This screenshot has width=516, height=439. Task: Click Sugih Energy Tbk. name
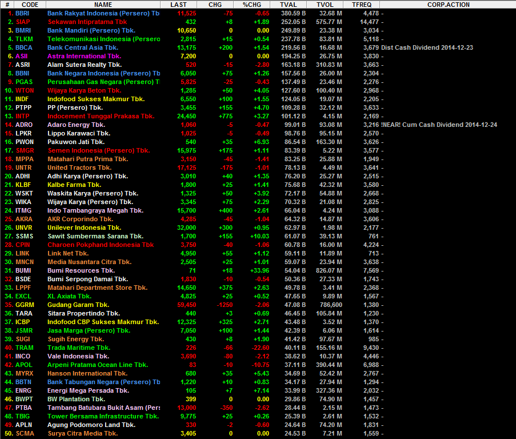click(x=75, y=339)
